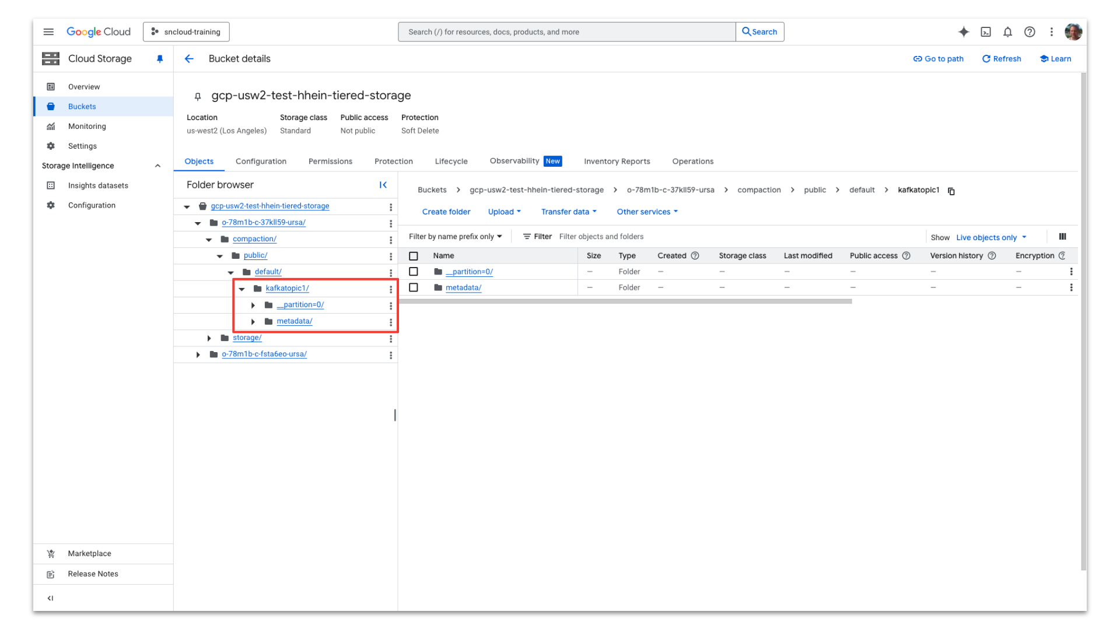Click the Create folder button
The image size is (1120, 629).
click(446, 212)
